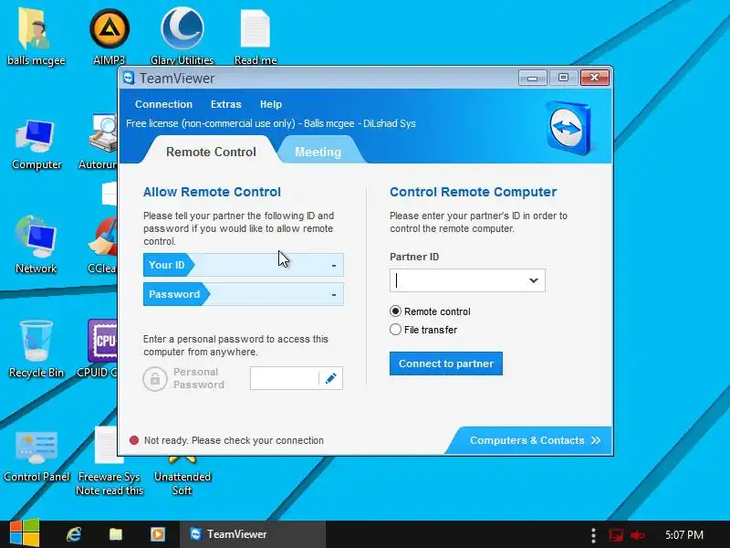Switch to the Remote Control tab
730x548 pixels.
pos(211,152)
